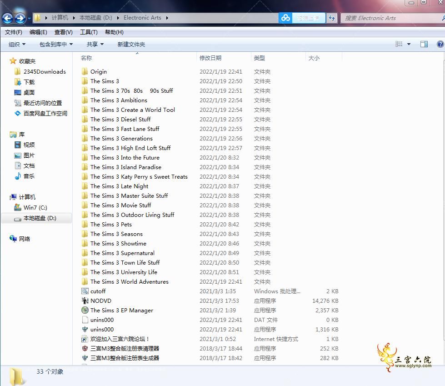Screen dimensions: 445x386
Task: Select 库 libraries node in sidebar
Action: 21,134
